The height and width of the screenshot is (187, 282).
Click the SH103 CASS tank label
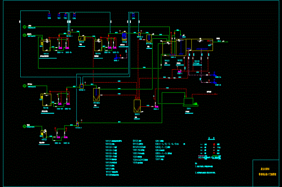(x=196, y=62)
